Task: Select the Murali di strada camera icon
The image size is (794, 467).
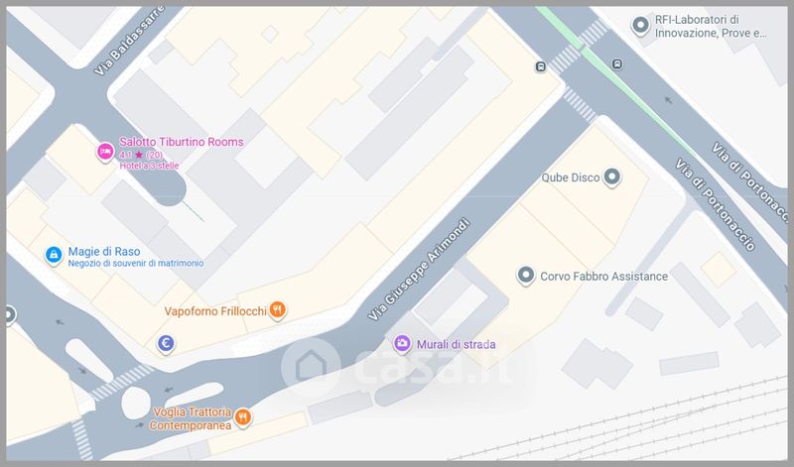Action: pos(402,344)
